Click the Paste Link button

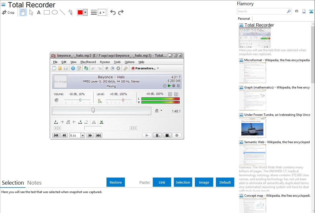(x=162, y=182)
